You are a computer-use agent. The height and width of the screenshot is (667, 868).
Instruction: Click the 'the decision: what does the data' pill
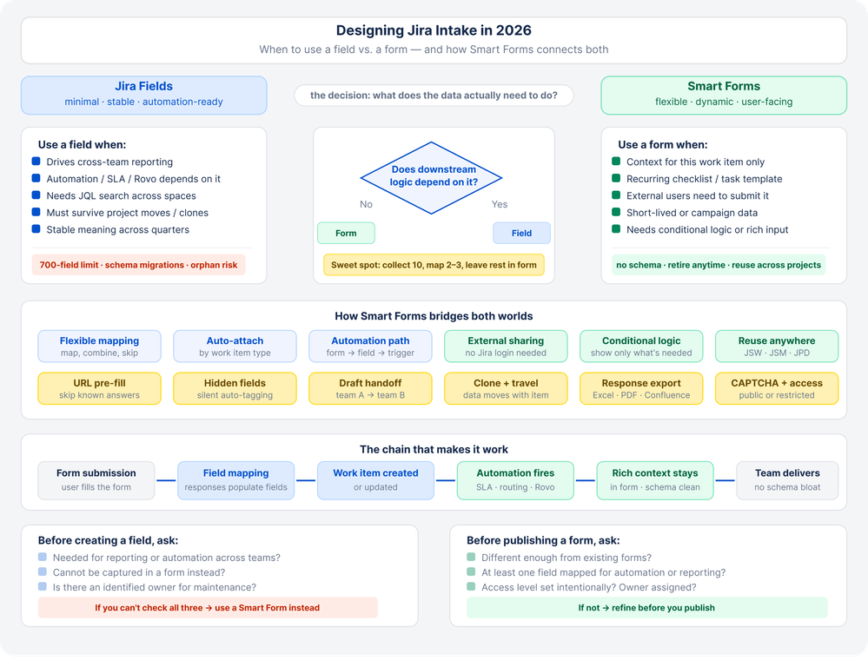(x=434, y=96)
